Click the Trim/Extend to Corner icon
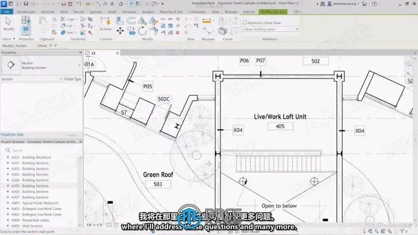418x235 pixels. tap(154, 31)
